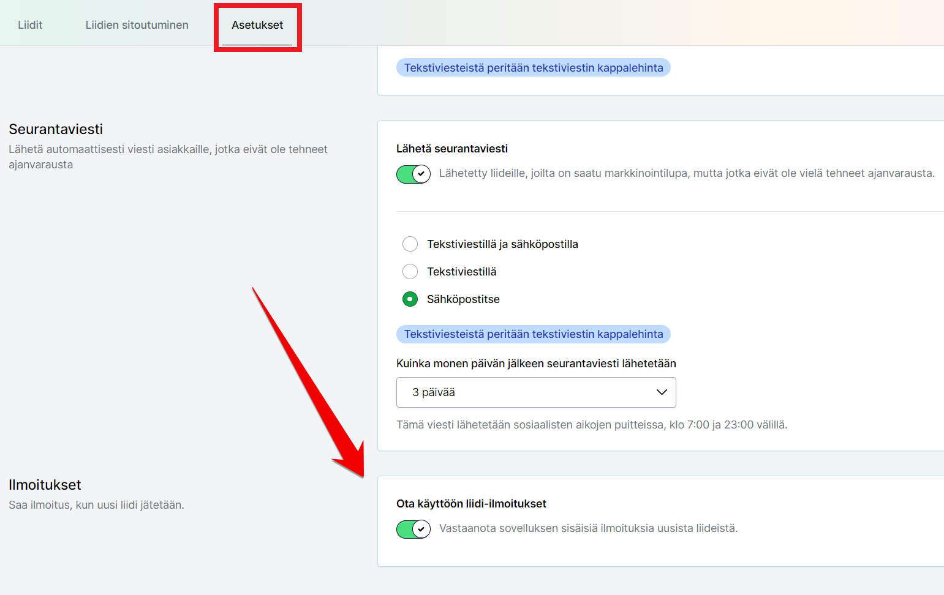
Task: Click the klo 7:00 ja 23:00 help text
Action: (591, 425)
